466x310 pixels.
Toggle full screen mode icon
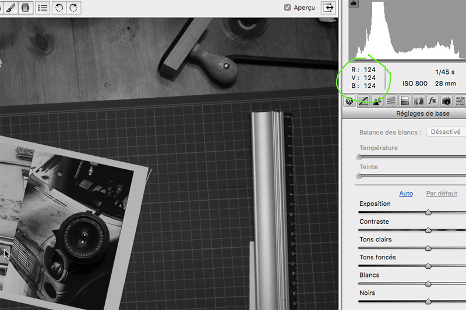330,8
